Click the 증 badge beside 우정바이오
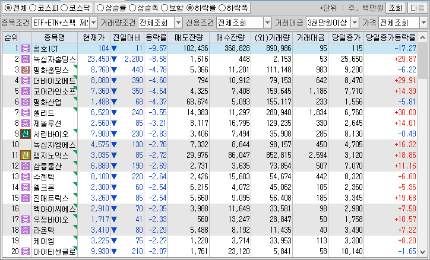The width and height of the screenshot is (430, 260). pyautogui.click(x=26, y=220)
